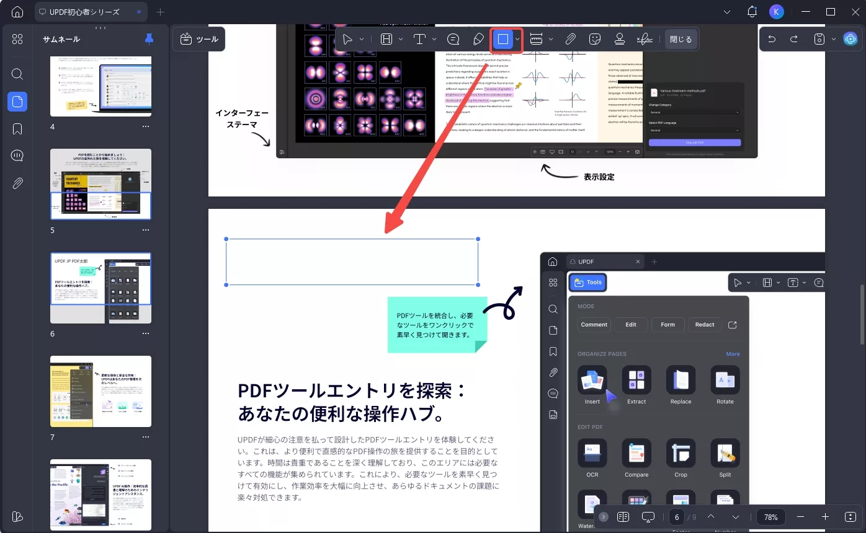Select the page 7 thumbnail
The height and width of the screenshot is (533, 866).
[100, 391]
